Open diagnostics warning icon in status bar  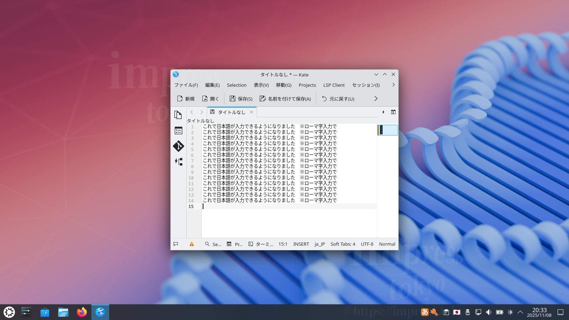coord(192,244)
